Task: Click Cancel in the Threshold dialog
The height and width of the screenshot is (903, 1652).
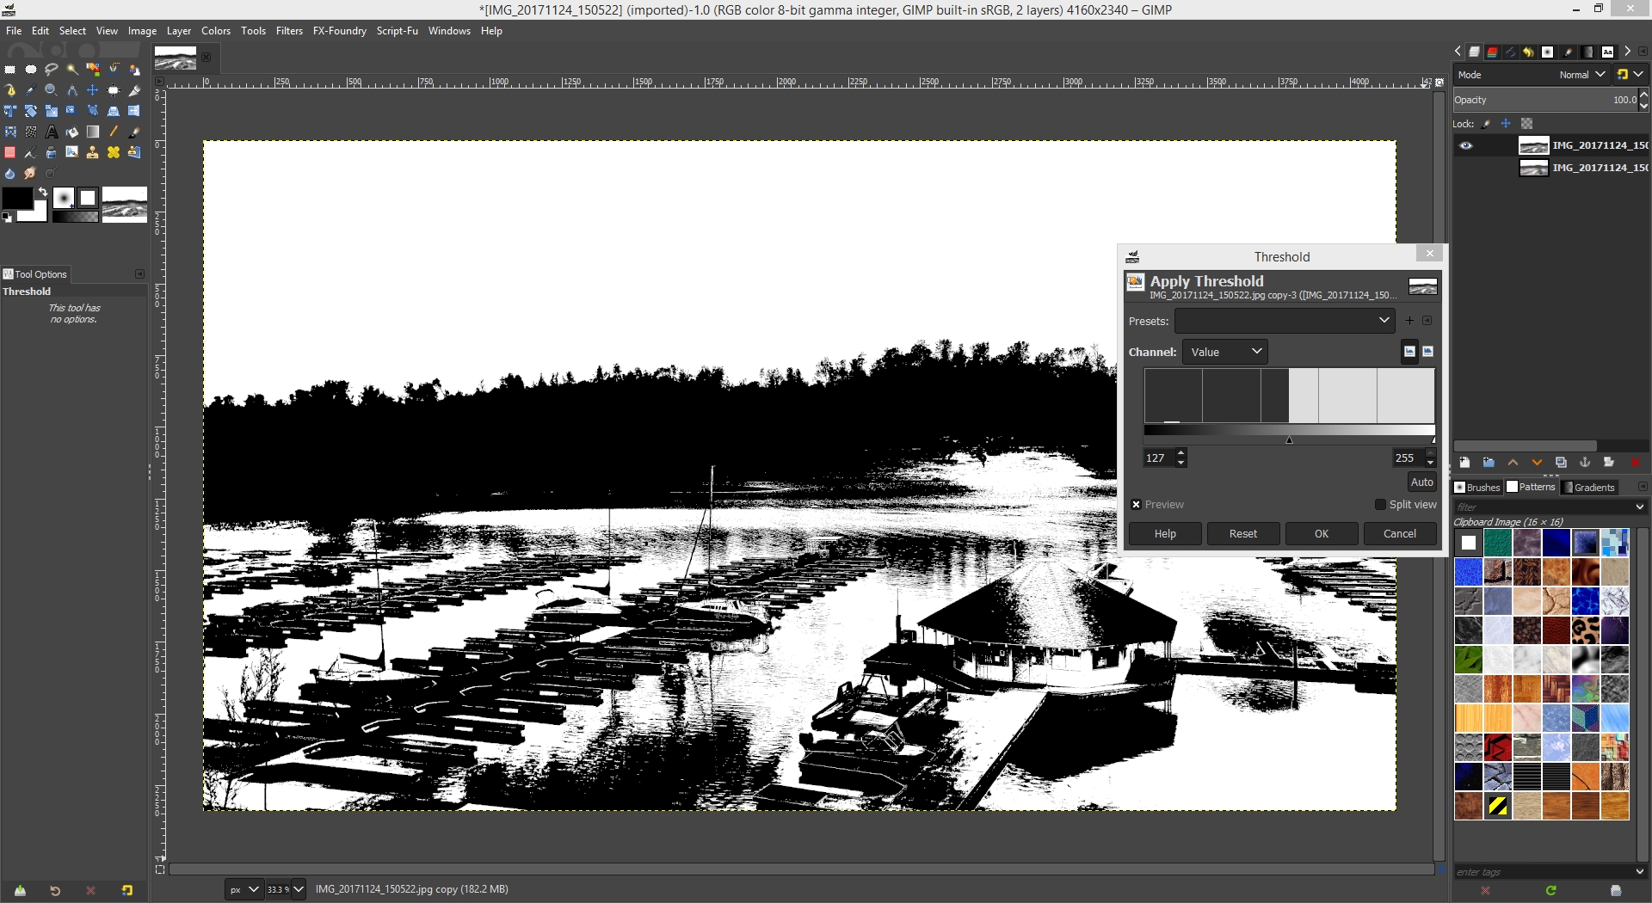Action: 1400,534
